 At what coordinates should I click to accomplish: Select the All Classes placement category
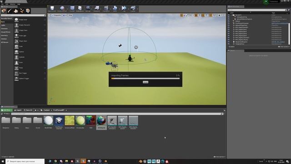[x=7, y=42]
